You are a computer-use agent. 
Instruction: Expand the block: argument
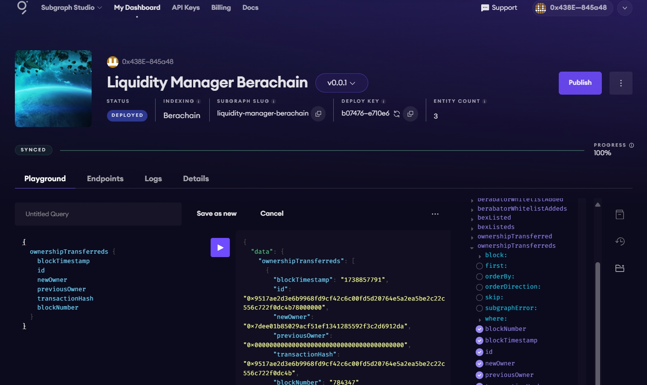480,257
